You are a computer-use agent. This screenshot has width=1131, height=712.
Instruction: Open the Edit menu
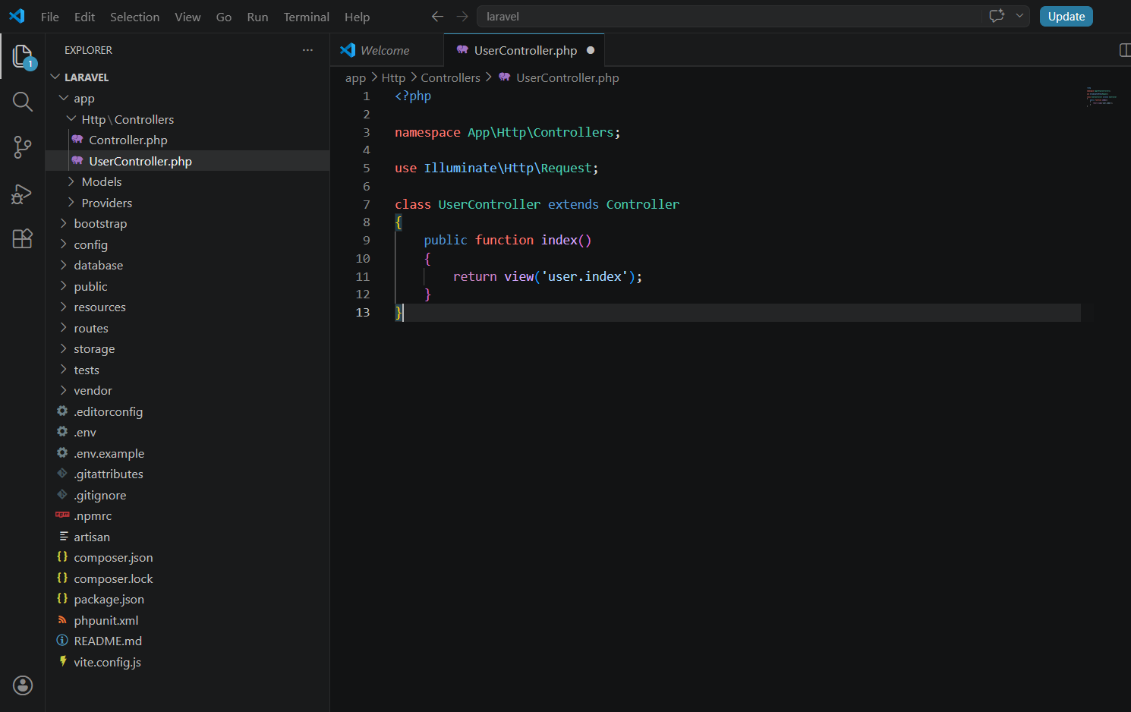(84, 17)
